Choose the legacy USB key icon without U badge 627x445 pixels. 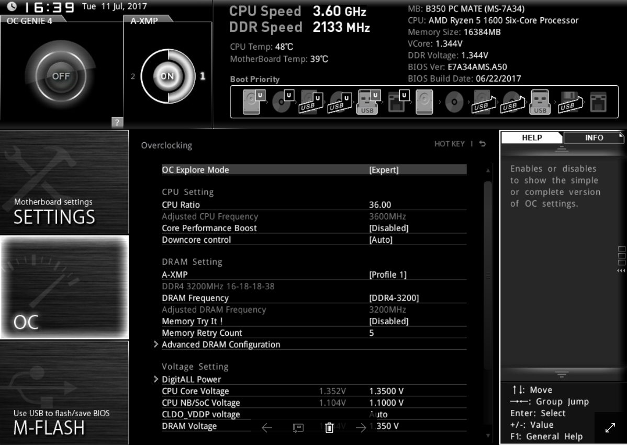[540, 102]
